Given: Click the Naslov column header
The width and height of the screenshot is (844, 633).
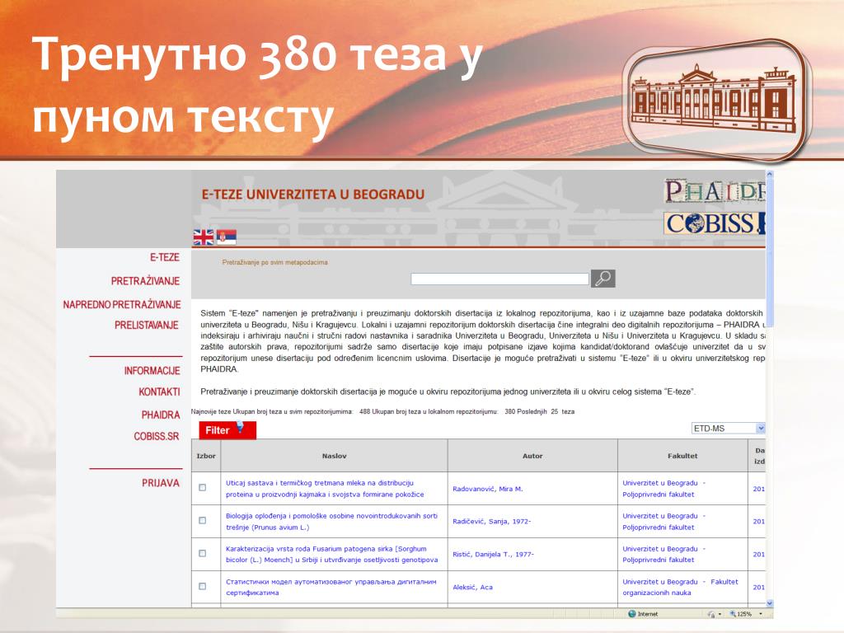Looking at the screenshot, I should pyautogui.click(x=335, y=456).
